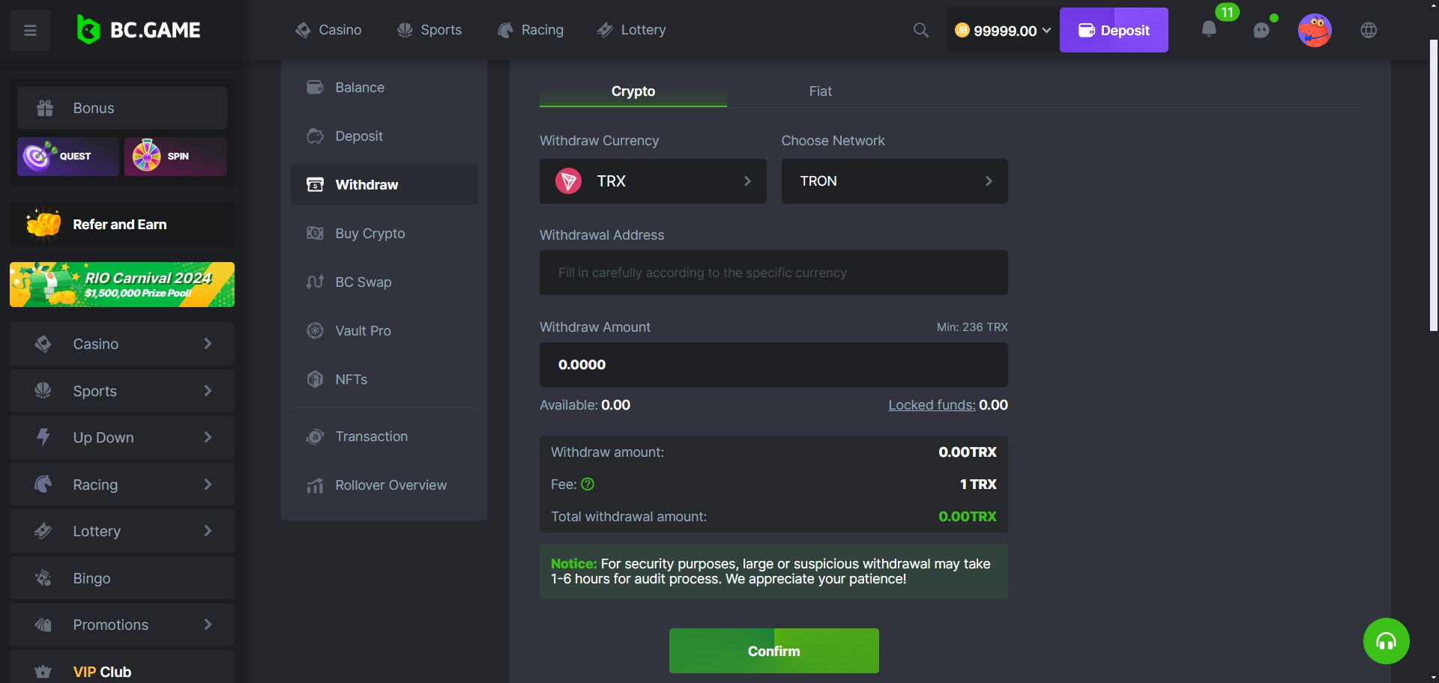Click the fee help question icon

(588, 485)
